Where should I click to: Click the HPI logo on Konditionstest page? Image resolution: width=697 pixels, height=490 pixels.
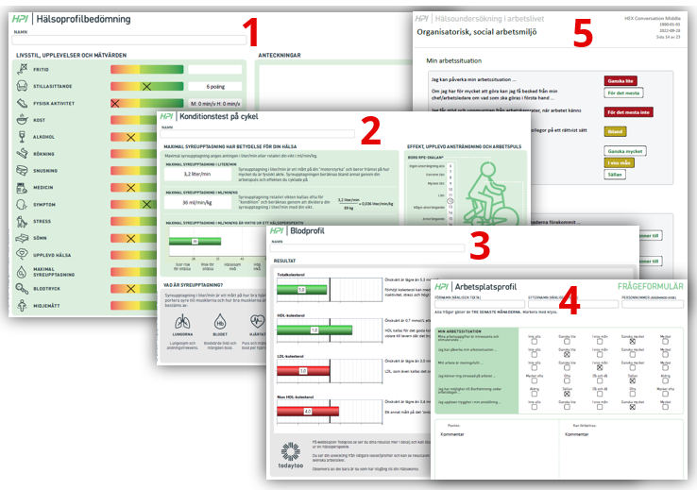point(166,116)
